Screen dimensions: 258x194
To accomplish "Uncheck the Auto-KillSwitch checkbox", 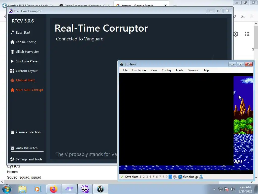I will coord(13,148).
